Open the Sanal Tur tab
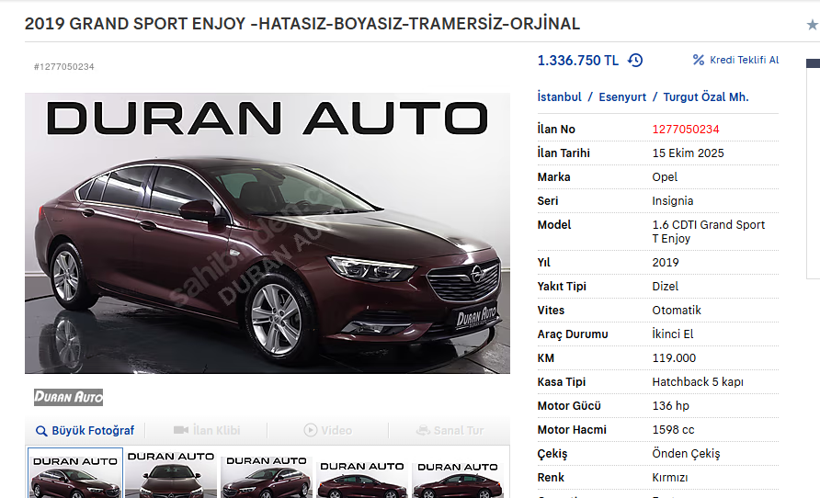 [x=450, y=431]
